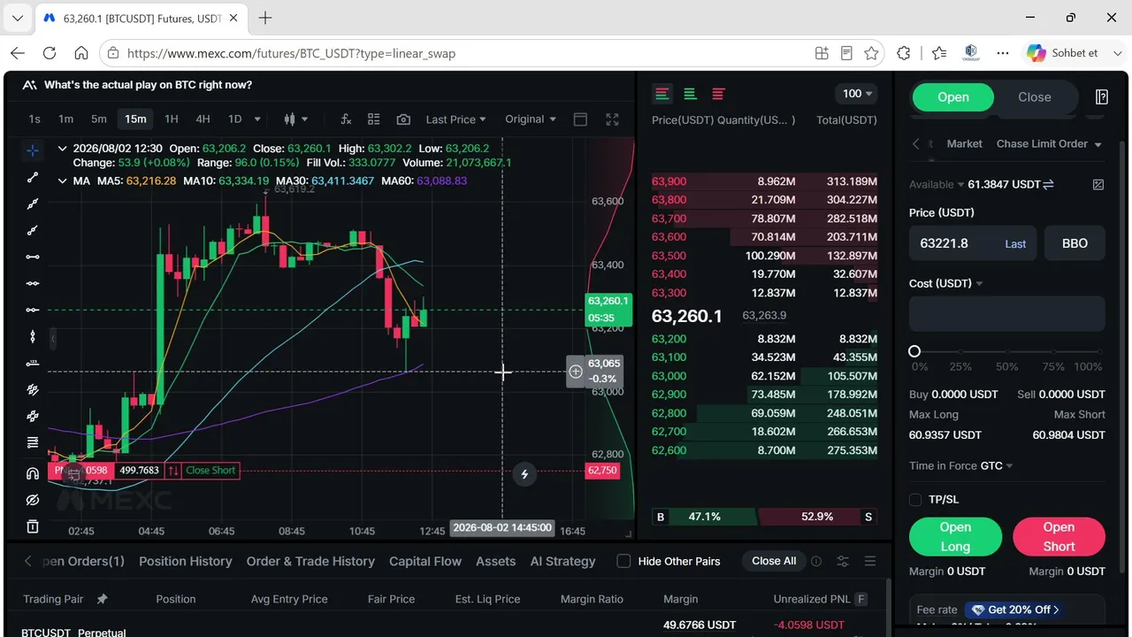Toggle the F unit on Unrealized PNL
Viewport: 1132px width, 637px height.
click(x=860, y=599)
